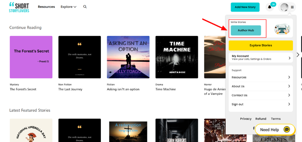302x142 pixels.
Task: Click the chevron beside Support Resources
Action: pos(289,77)
